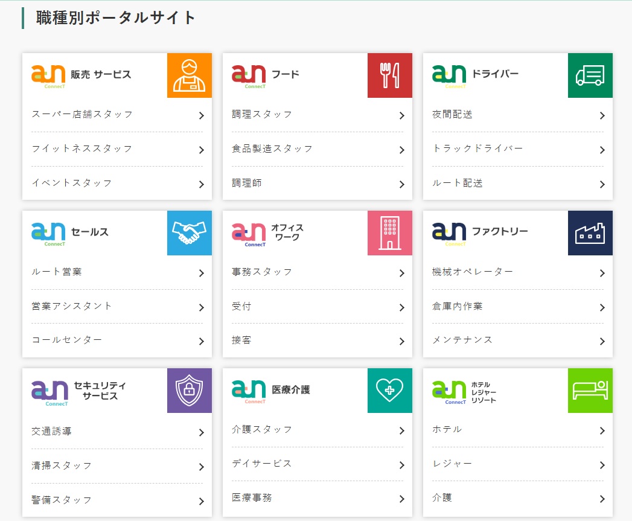632x521 pixels.
Task: Expand the chevron next to 機械オペレーター
Action: pyautogui.click(x=602, y=272)
